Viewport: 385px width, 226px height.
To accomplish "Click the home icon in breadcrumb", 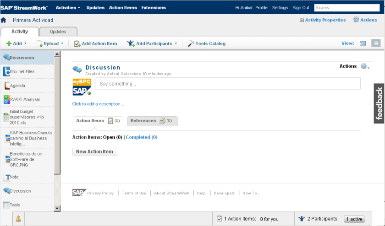I will tap(4, 20).
